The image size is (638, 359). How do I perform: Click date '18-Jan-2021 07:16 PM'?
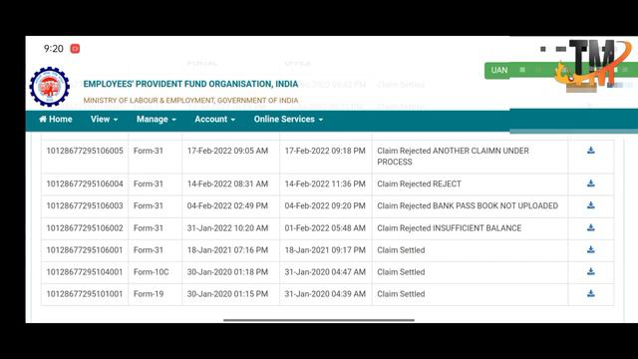[227, 250]
